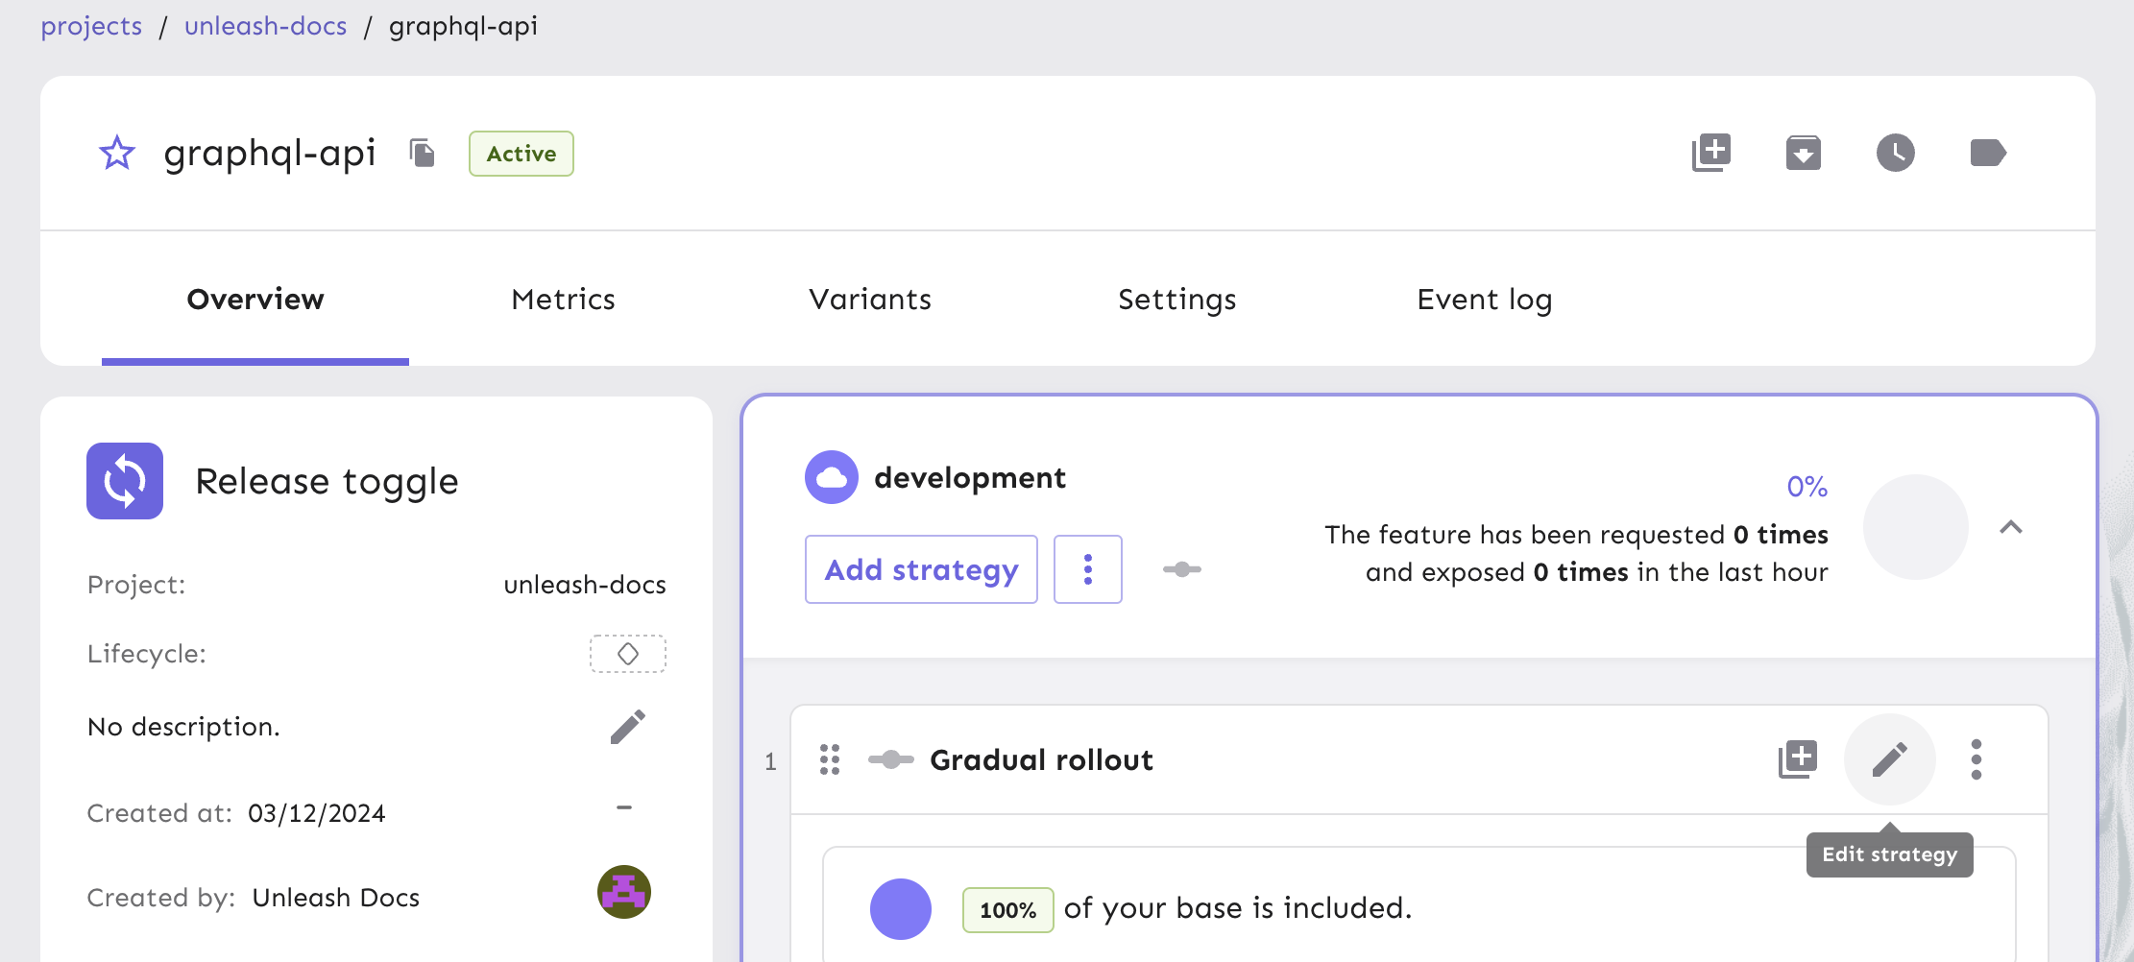The image size is (2134, 962).
Task: Archive the feature using the archive icon
Action: pyautogui.click(x=1803, y=154)
